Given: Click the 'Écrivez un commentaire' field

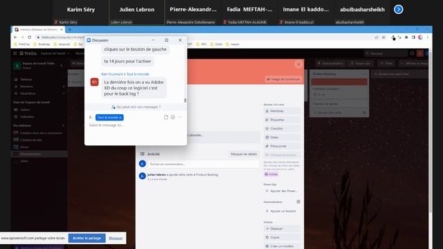Looking at the screenshot, I should click(203, 164).
